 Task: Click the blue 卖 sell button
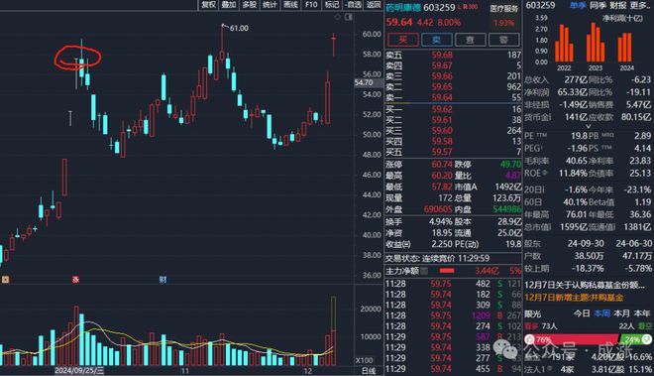pos(437,40)
